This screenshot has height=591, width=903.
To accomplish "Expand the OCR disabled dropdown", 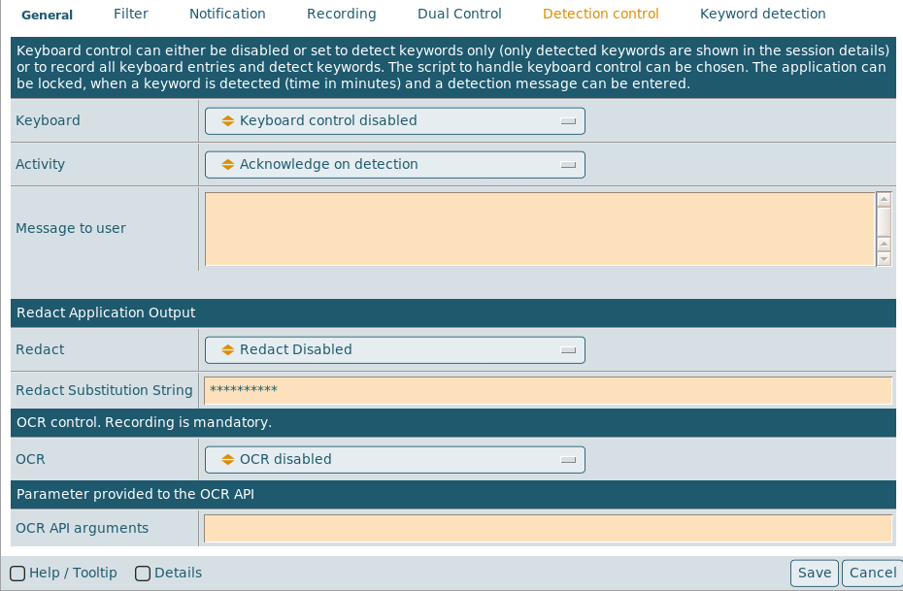I will click(394, 460).
